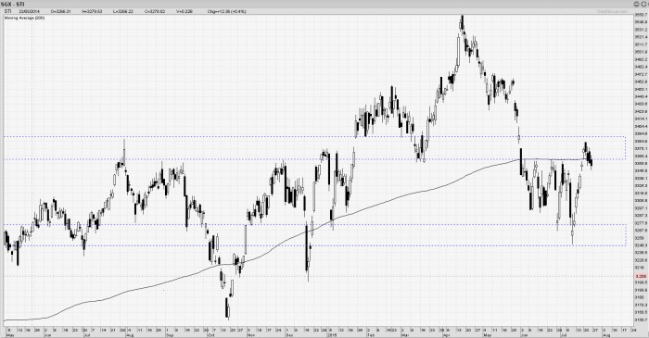Click the red current price marker on the price axis
This screenshot has height=338, width=649.
click(x=642, y=276)
